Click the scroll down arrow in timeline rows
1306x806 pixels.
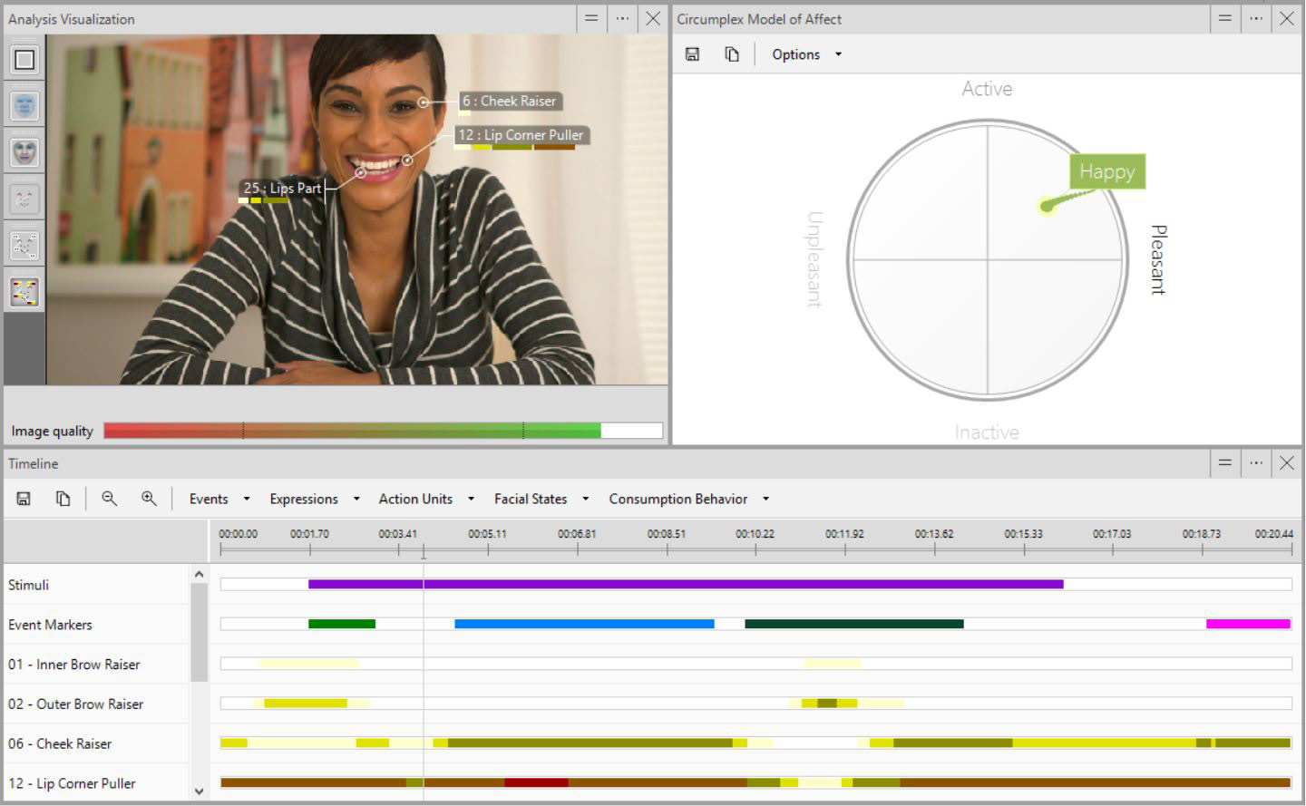199,791
